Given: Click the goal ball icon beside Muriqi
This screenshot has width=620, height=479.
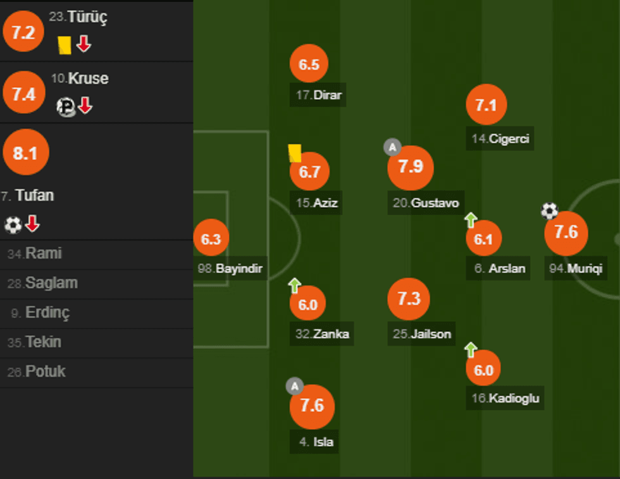Looking at the screenshot, I should [x=550, y=210].
